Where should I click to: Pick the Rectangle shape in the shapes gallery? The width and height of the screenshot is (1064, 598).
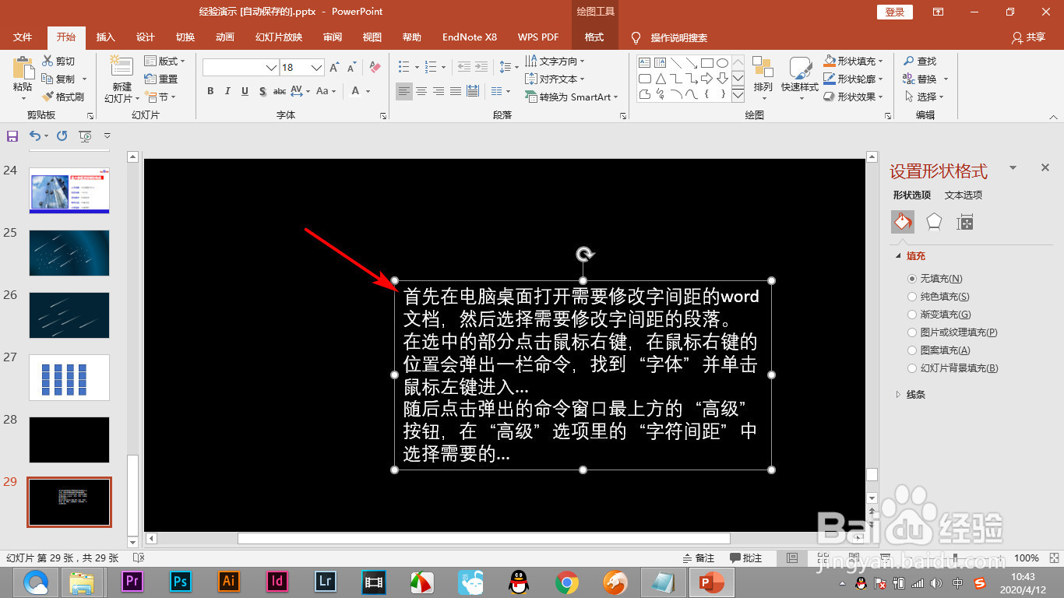point(707,63)
